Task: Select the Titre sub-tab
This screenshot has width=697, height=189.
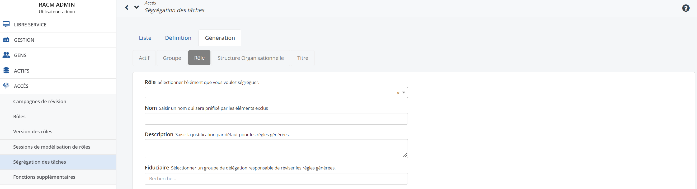Action: [303, 58]
